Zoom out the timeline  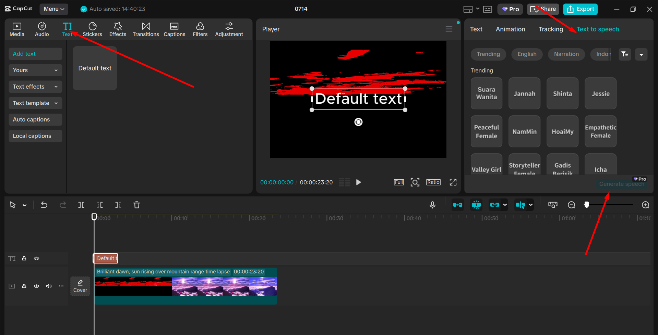point(571,205)
